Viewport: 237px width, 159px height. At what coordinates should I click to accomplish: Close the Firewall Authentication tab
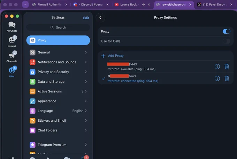click(x=66, y=5)
